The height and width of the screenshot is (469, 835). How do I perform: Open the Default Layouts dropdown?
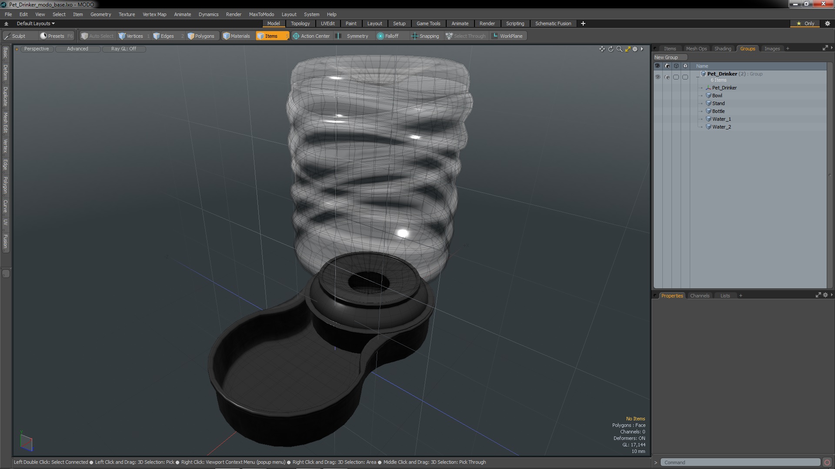(x=36, y=23)
